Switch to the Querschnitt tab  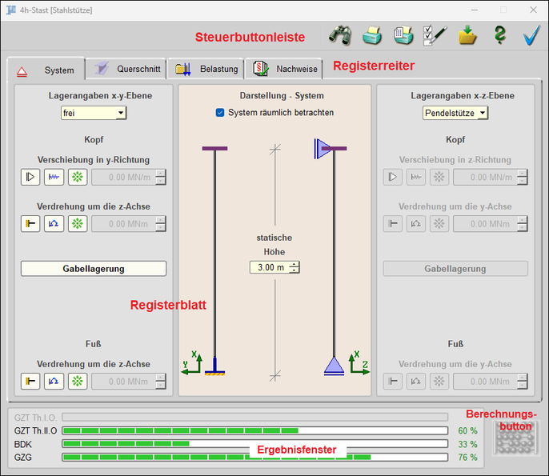pyautogui.click(x=128, y=70)
